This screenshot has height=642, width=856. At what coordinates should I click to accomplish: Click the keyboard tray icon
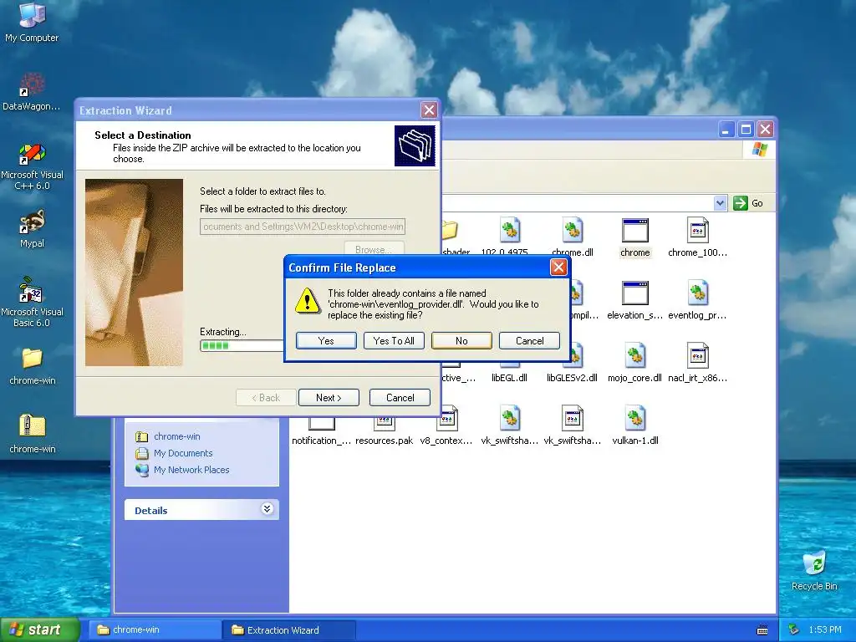(x=762, y=630)
